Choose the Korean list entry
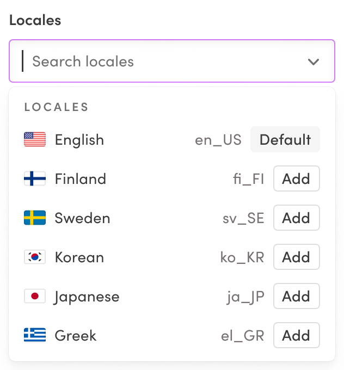Viewport: 344px width, 370px height. click(79, 257)
